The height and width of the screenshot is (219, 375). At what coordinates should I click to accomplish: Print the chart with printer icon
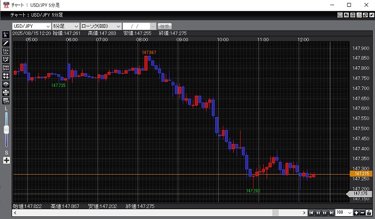pos(6,92)
